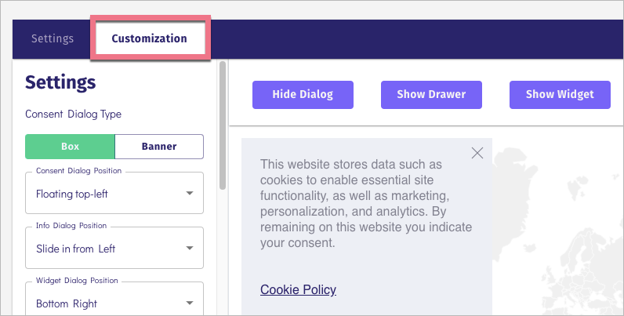The image size is (624, 316).
Task: Click arrow icon beside Bottom Right
Action: tap(190, 303)
